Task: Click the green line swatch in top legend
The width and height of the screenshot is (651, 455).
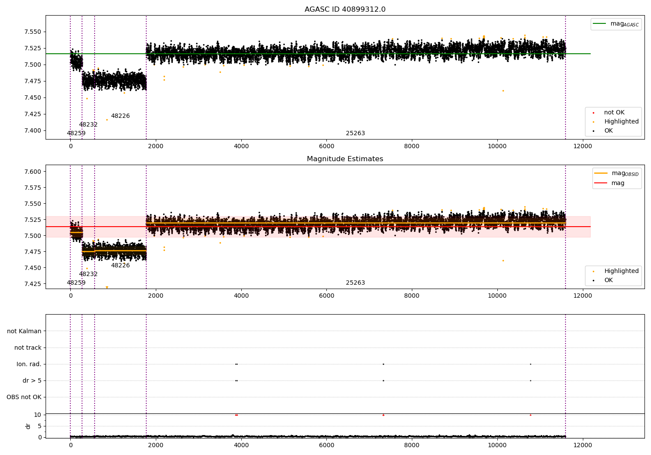Action: tap(599, 24)
